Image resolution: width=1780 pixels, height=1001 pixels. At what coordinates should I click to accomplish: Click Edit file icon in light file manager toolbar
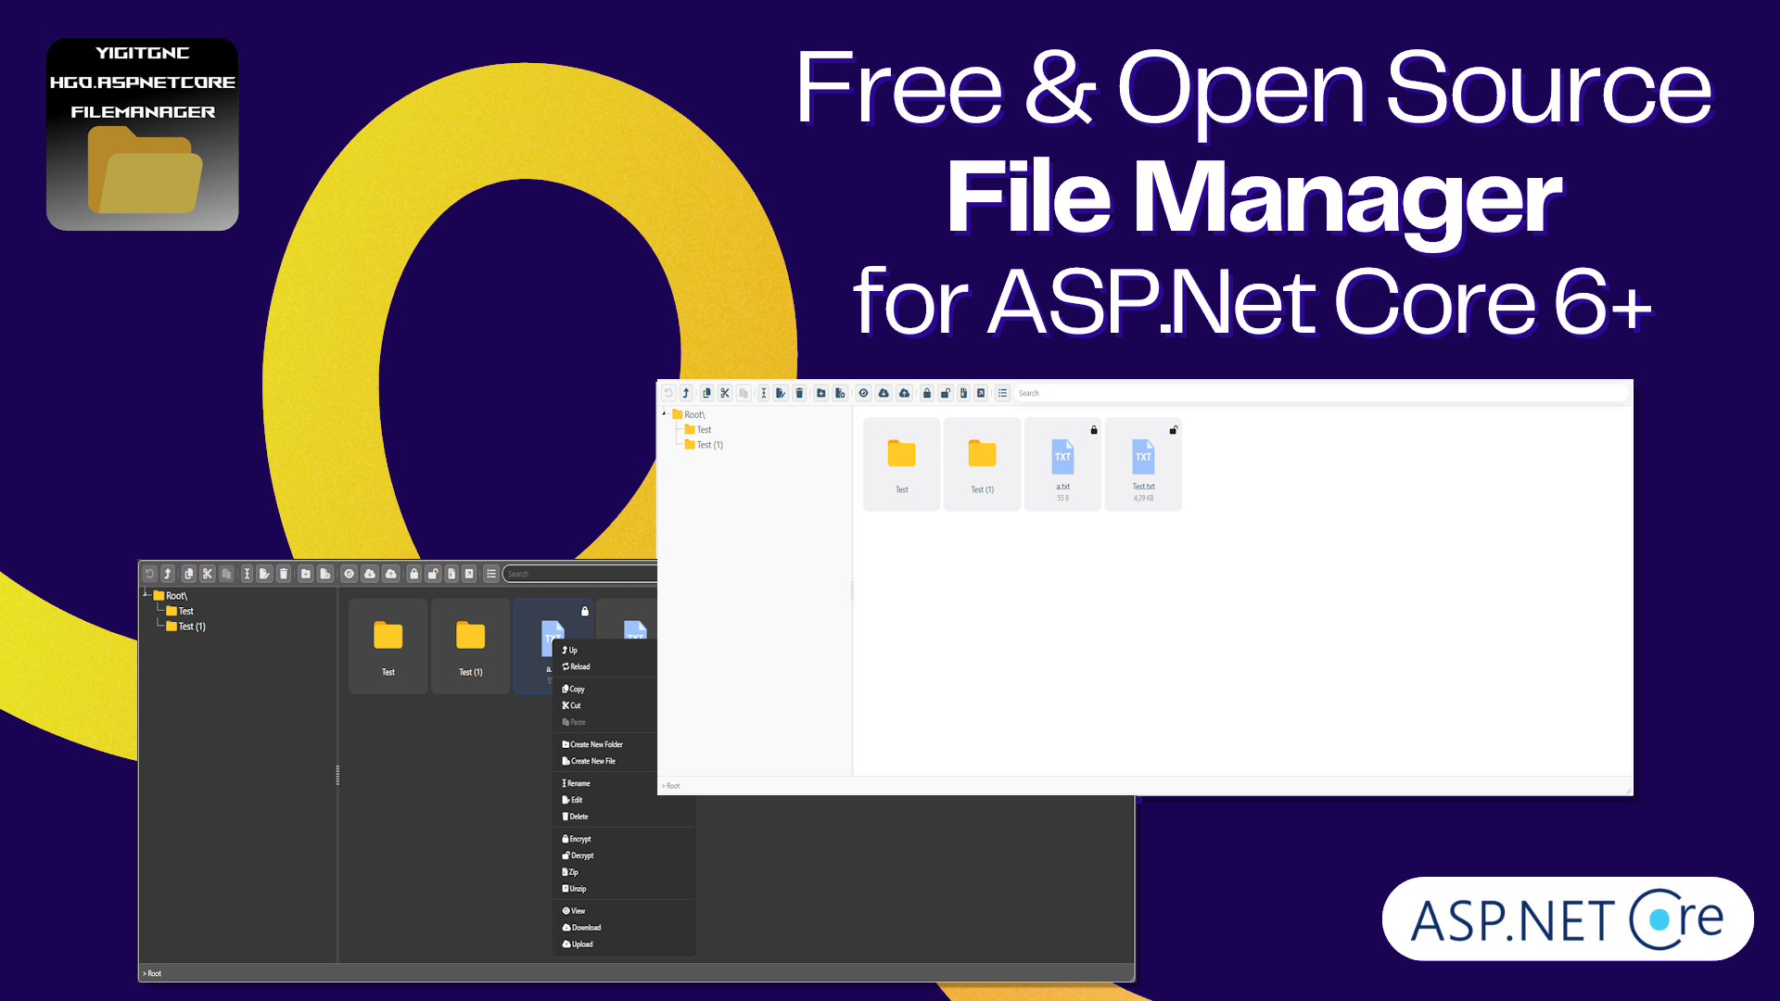[x=781, y=393]
